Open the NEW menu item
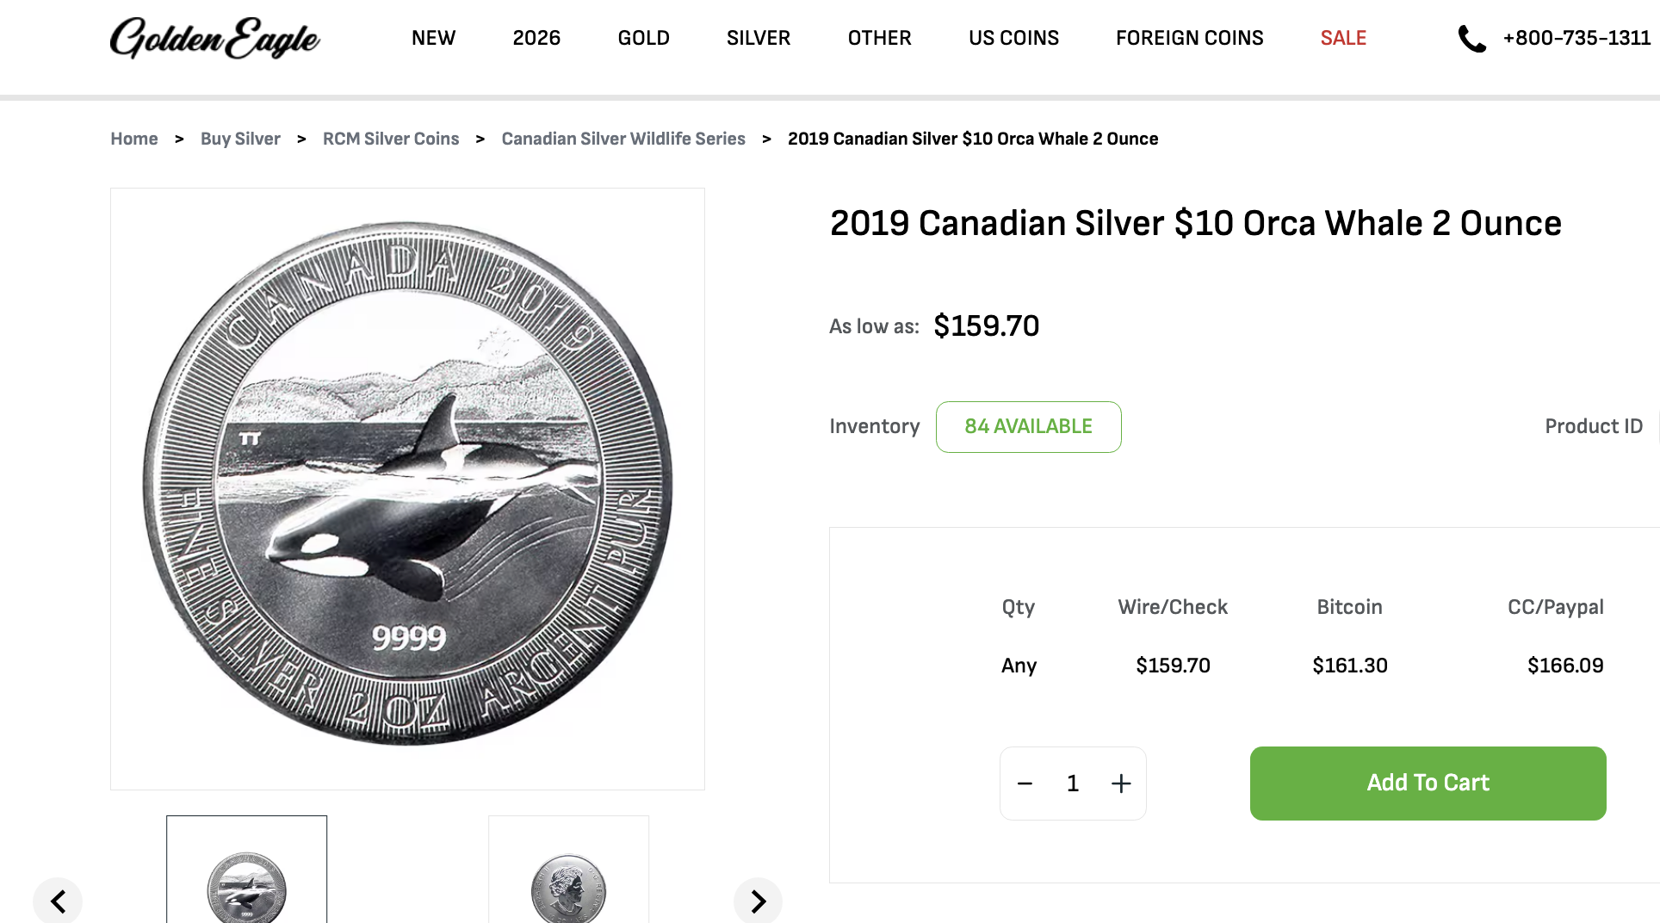The height and width of the screenshot is (923, 1660). click(x=433, y=38)
